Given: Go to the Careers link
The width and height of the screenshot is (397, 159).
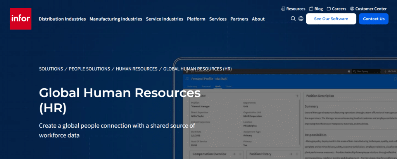Looking at the screenshot, I should pos(339,9).
